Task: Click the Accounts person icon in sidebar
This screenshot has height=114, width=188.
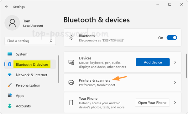Action: [10, 106]
